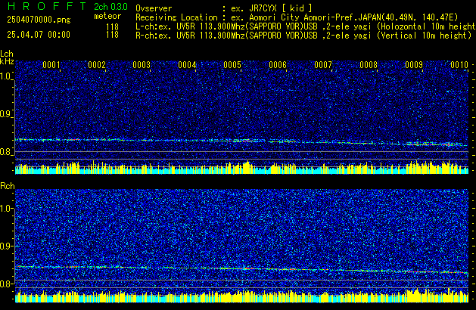Viewport: 476px width, 310px height.
Task: Click time marker 0006
Action: 278,65
